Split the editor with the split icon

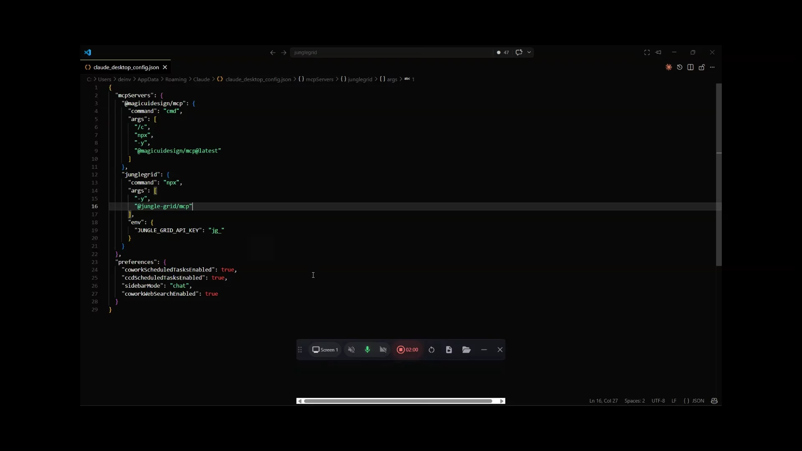click(x=690, y=67)
